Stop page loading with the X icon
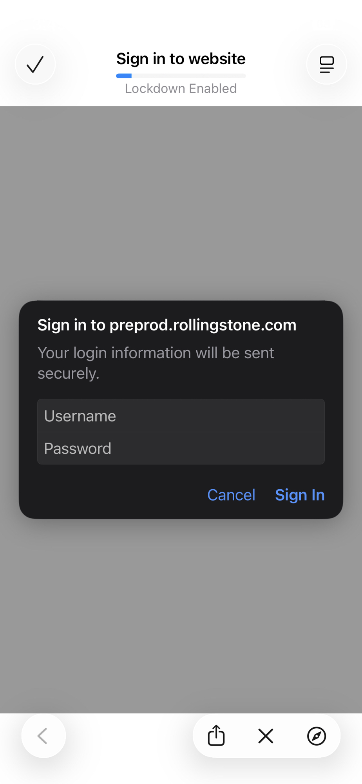This screenshot has width=362, height=784. (x=266, y=736)
